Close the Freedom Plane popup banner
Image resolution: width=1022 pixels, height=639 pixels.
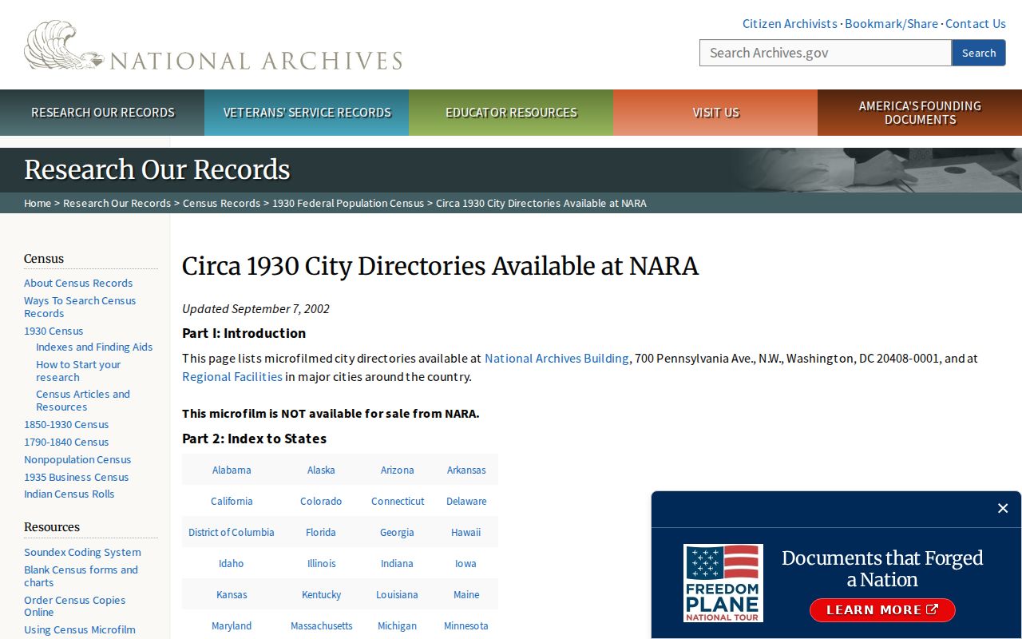pyautogui.click(x=1003, y=508)
